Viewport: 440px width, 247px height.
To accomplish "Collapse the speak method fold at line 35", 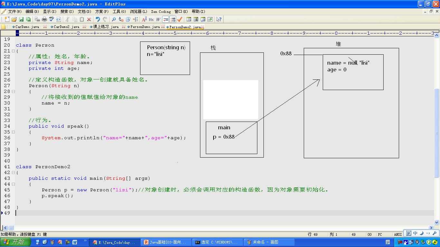I will point(13,132).
